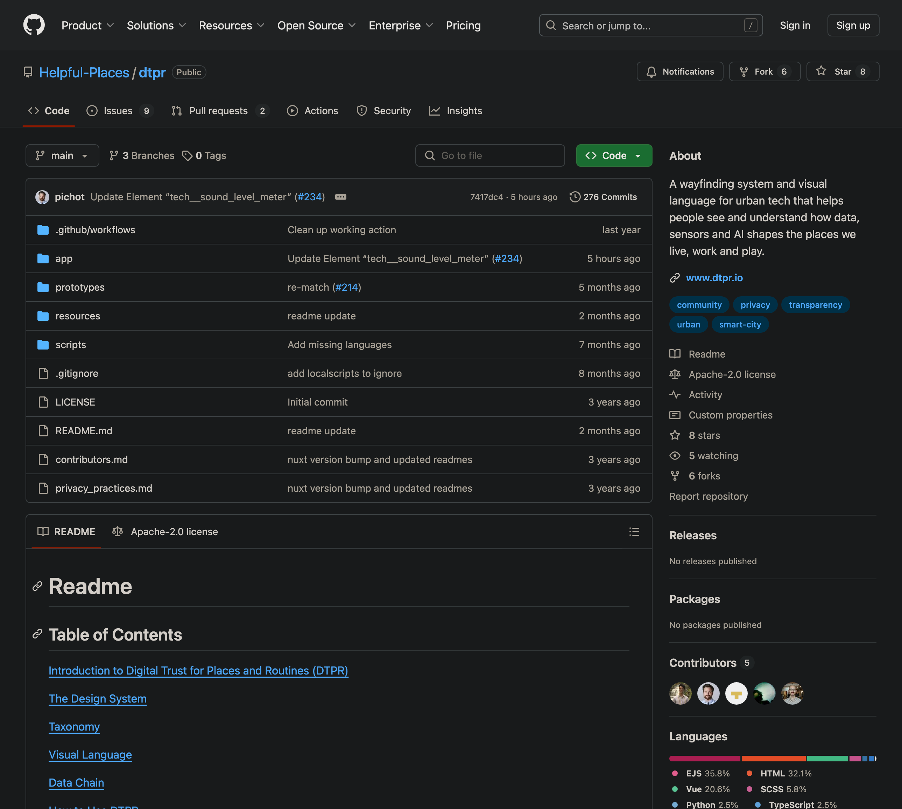902x809 pixels.
Task: Click the scripts folder icon
Action: pos(43,345)
